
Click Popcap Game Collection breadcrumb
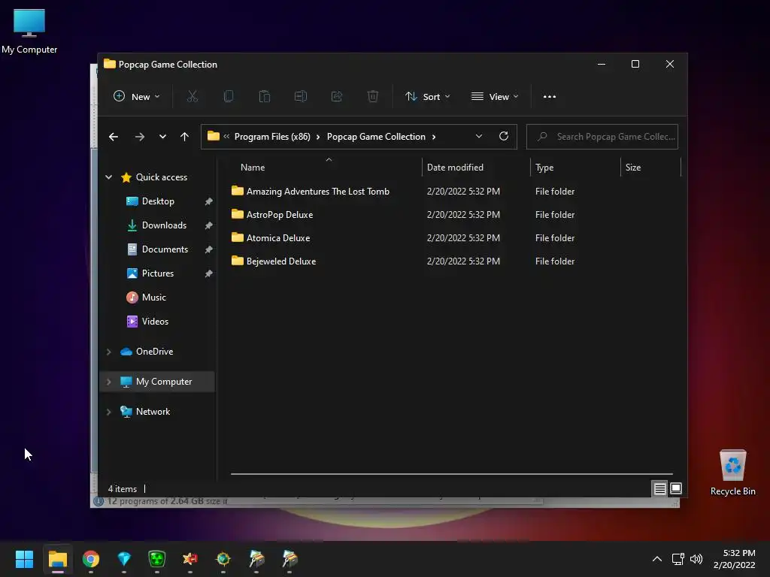point(376,137)
